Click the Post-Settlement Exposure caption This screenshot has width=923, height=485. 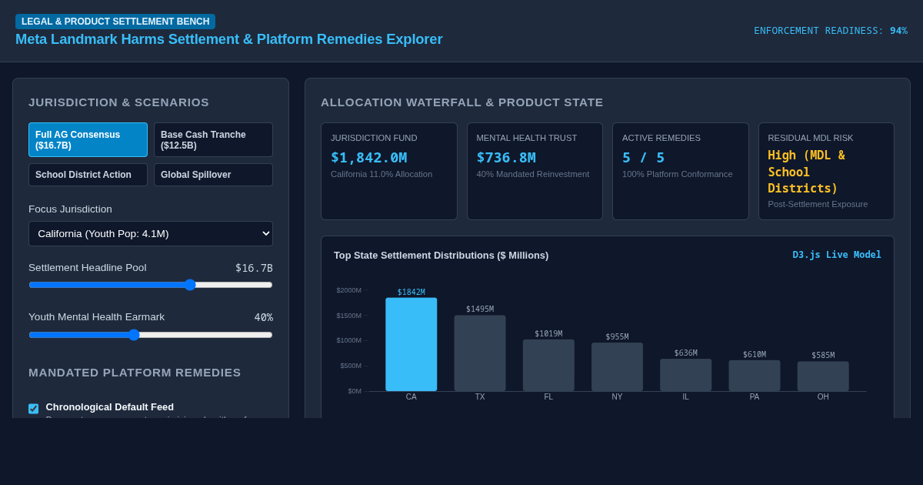pos(818,204)
